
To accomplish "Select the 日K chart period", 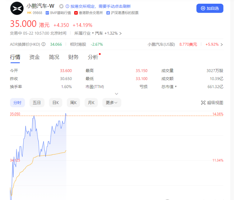I will 56,103.
